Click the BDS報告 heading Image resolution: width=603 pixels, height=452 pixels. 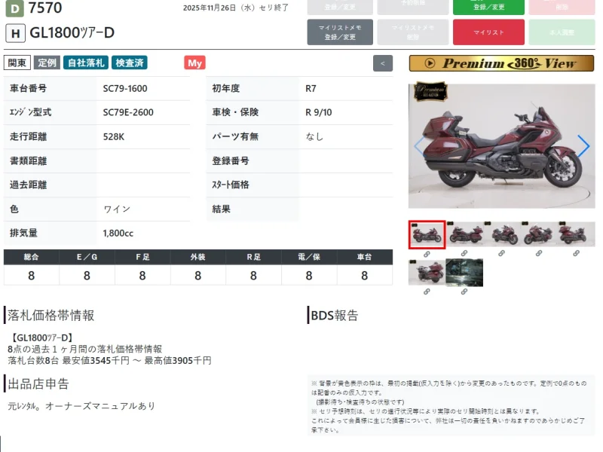335,316
